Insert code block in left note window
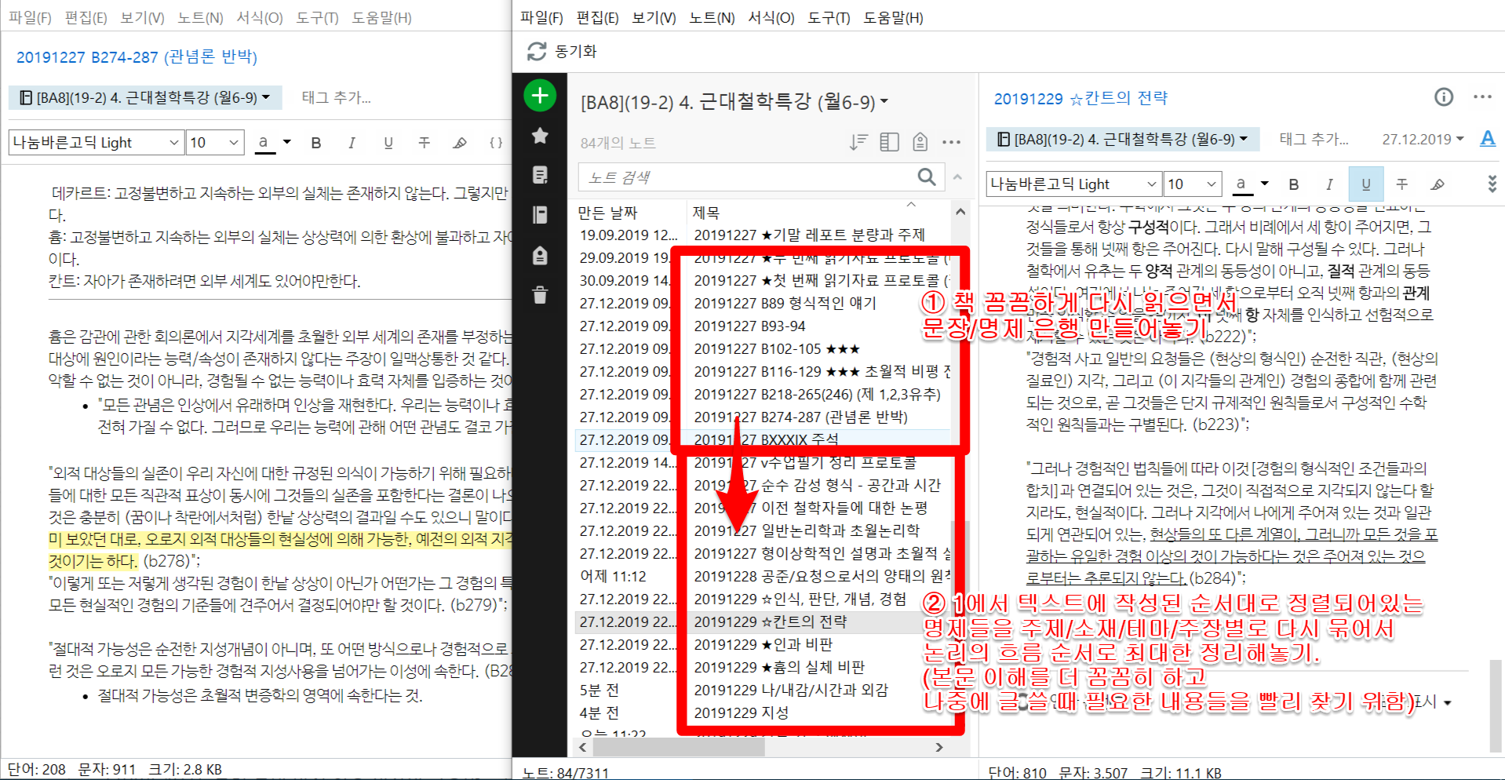This screenshot has width=1505, height=780. pos(496,143)
